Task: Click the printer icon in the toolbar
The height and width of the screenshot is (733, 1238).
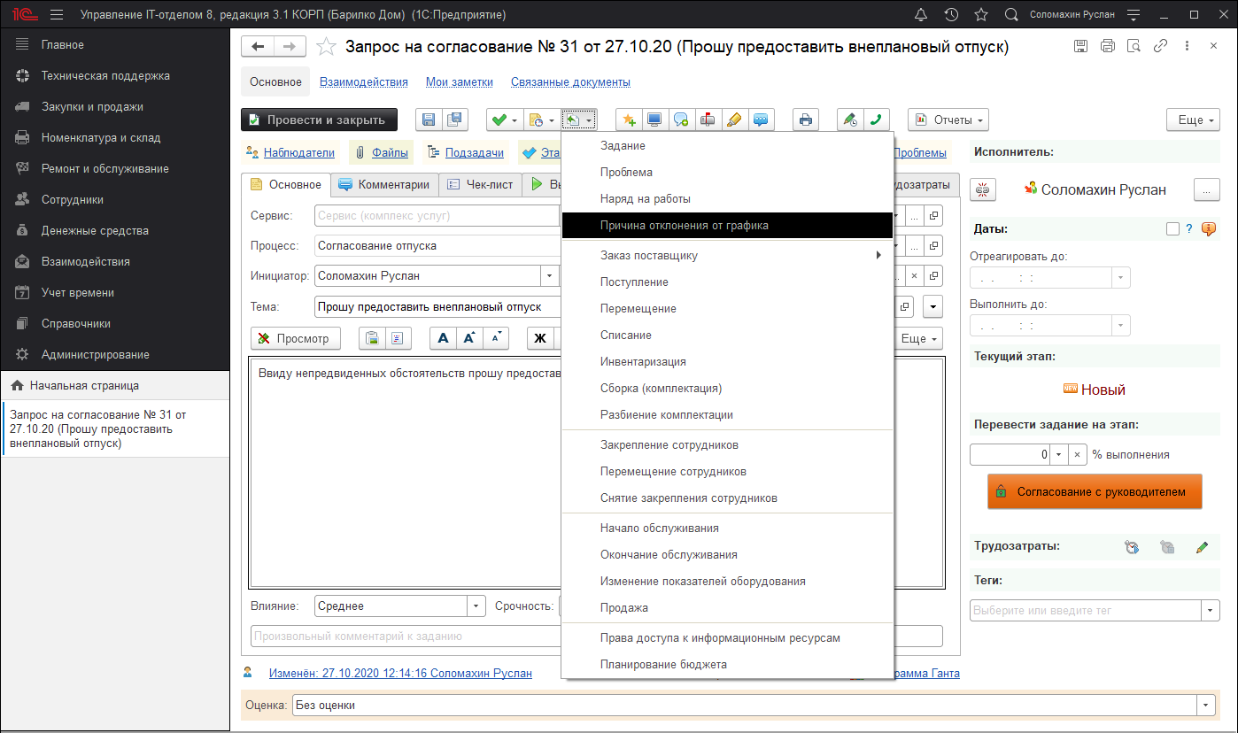Action: pos(805,120)
